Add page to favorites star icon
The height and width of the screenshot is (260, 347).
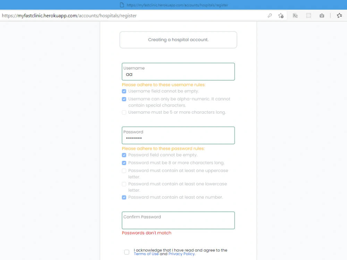tap(281, 16)
